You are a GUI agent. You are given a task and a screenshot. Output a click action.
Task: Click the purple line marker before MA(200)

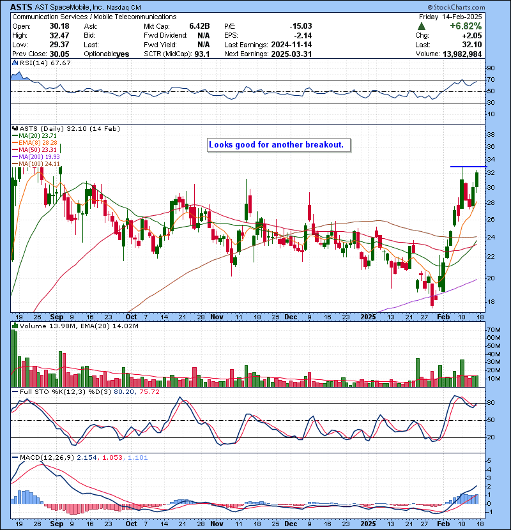[x=15, y=157]
